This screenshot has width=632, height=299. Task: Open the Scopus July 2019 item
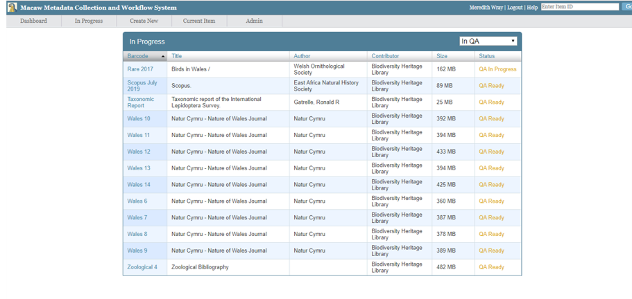[142, 86]
